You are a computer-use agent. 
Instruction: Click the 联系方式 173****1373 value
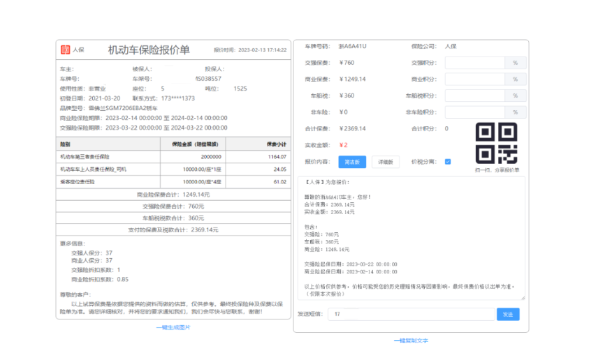click(177, 98)
